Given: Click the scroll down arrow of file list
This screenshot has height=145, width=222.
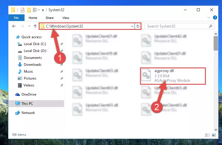Looking at the screenshot, I should [216, 130].
